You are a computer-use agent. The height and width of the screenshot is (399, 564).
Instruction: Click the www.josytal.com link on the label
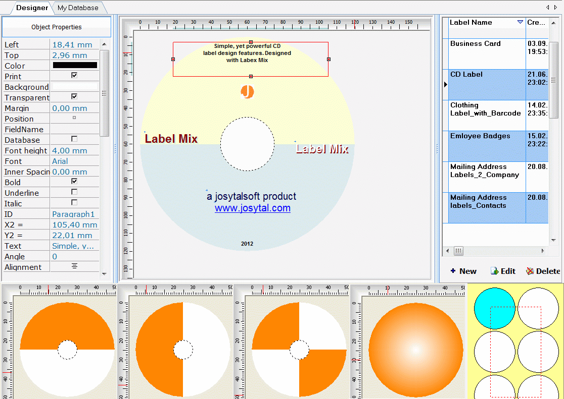coord(253,208)
